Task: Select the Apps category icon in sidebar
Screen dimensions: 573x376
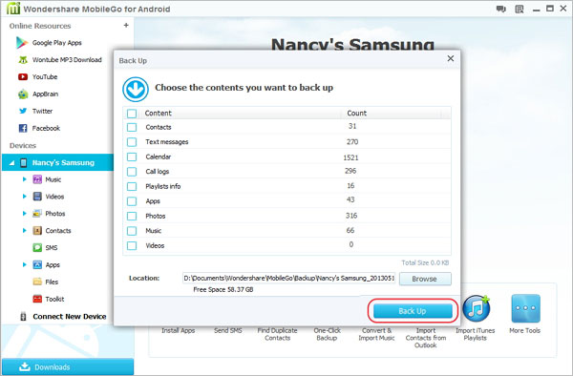Action: [37, 264]
